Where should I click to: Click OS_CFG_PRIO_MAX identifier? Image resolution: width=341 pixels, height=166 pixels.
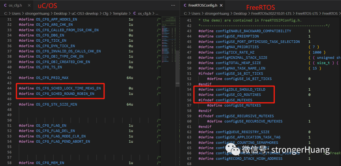click(x=52, y=78)
